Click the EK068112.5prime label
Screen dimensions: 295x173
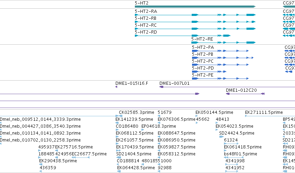(135, 133)
